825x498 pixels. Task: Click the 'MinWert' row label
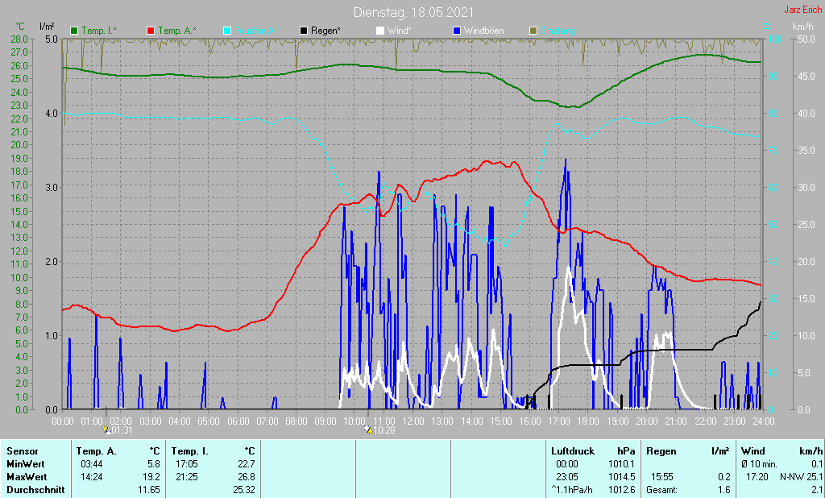pos(25,464)
